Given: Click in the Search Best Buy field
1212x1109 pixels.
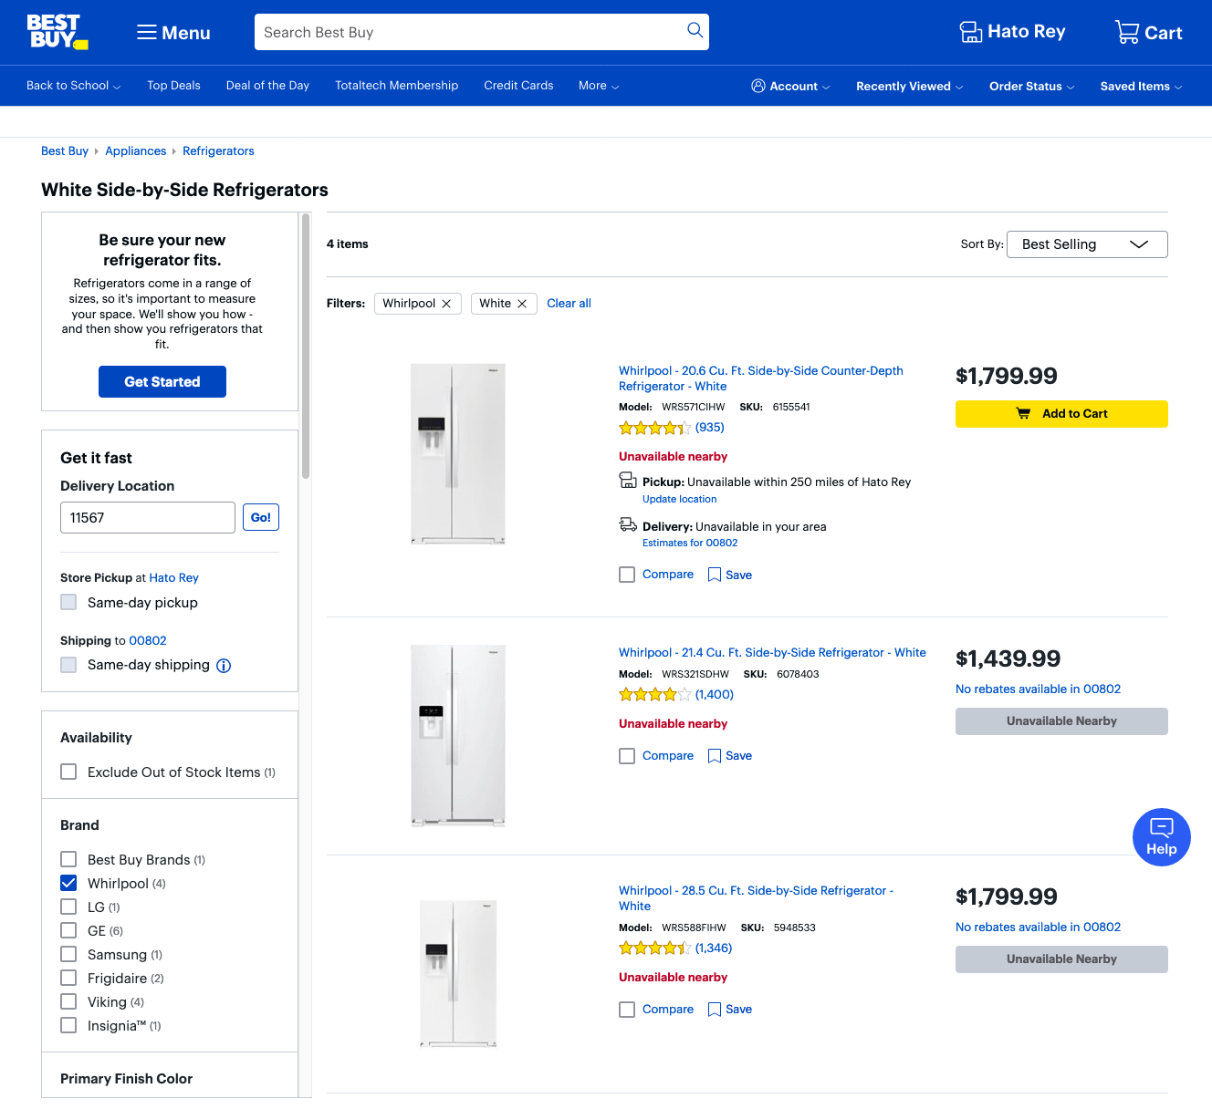Looking at the screenshot, I should point(470,32).
